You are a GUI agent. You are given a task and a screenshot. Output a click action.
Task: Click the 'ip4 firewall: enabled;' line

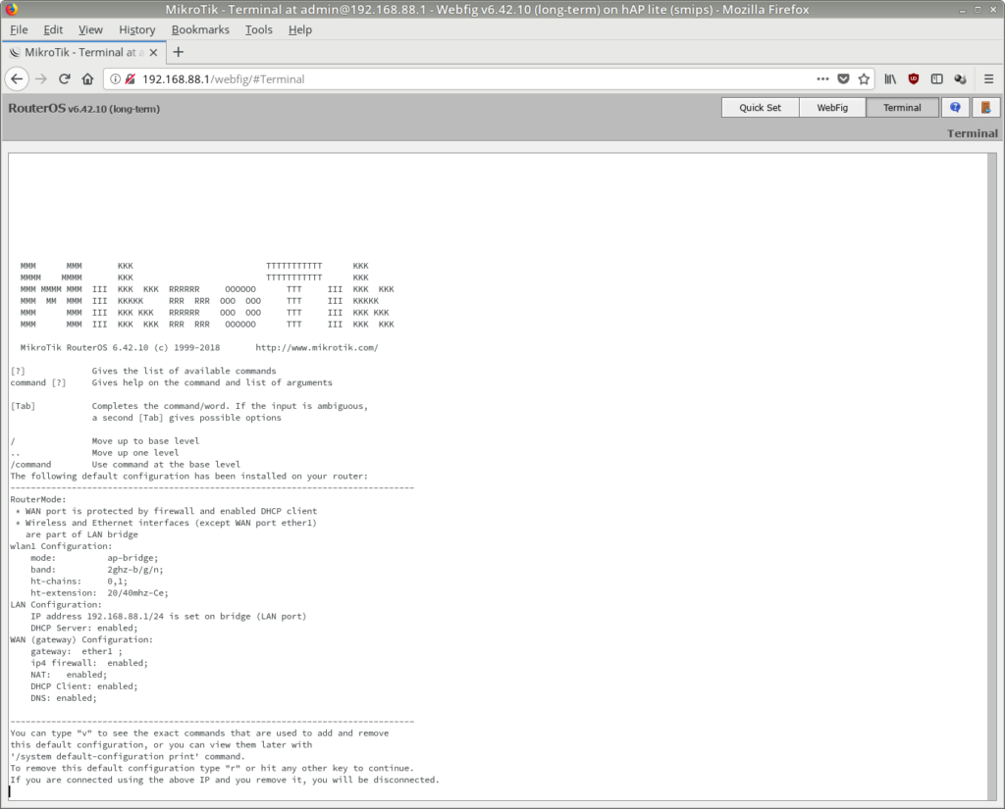(89, 663)
